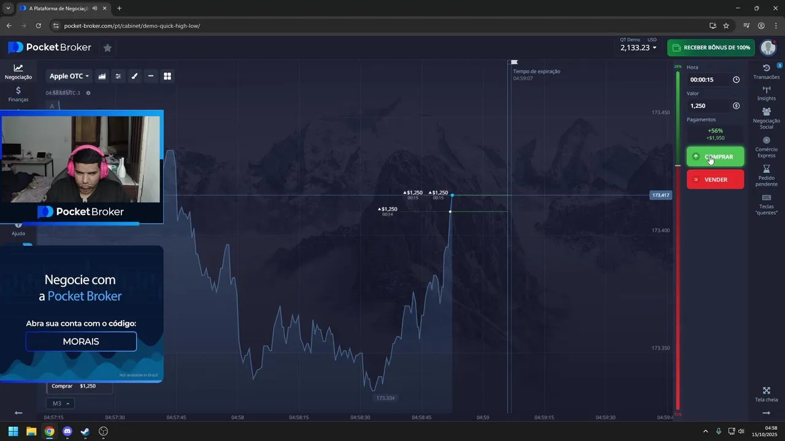Open the horizontal line tool button
785x441 pixels.
pyautogui.click(x=151, y=76)
